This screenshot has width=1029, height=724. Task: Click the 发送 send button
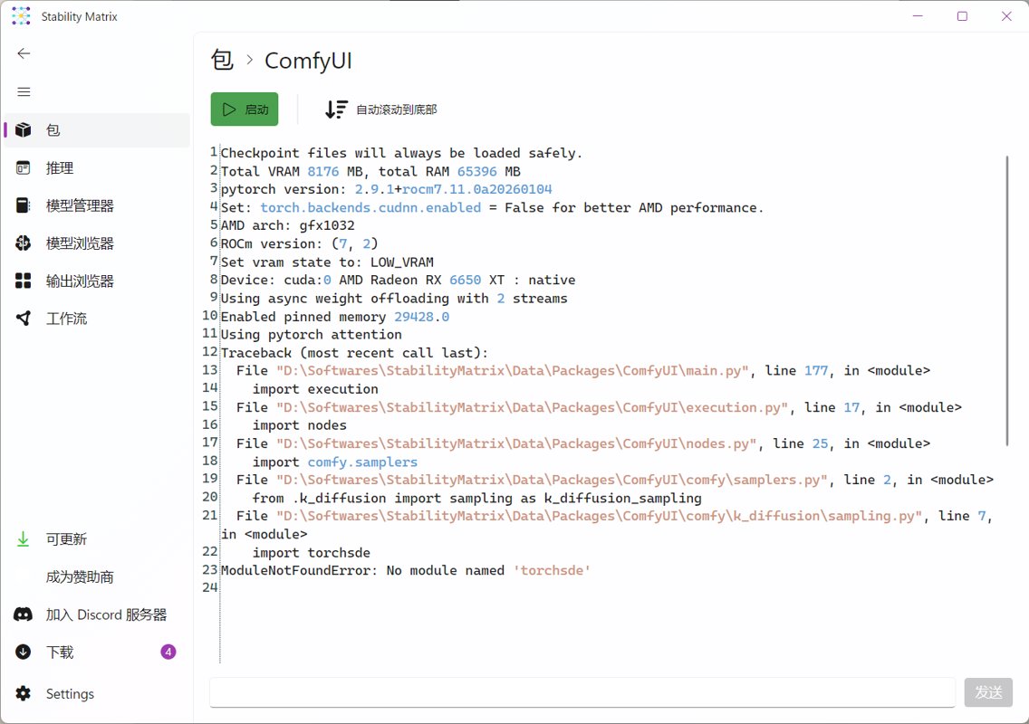click(x=988, y=692)
